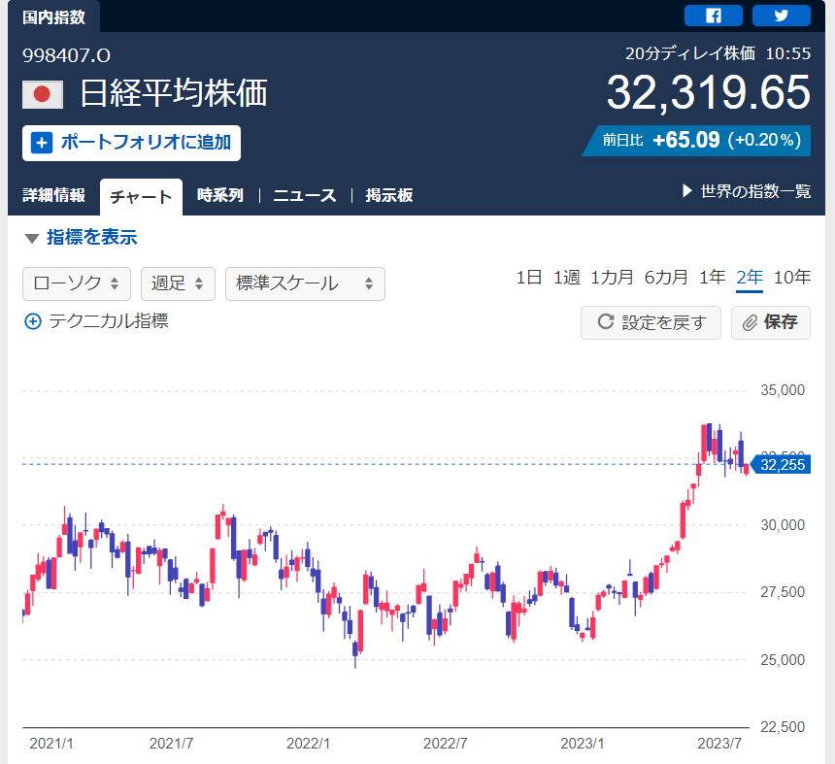The width and height of the screenshot is (835, 764).
Task: Select 1日 chart range
Action: point(529,278)
